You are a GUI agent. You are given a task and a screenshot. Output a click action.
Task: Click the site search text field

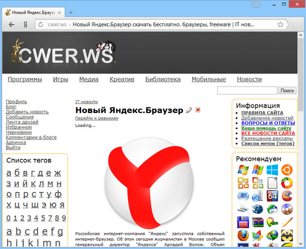coord(247,90)
